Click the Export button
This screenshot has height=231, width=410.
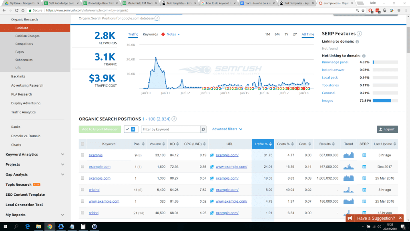pos(387,130)
